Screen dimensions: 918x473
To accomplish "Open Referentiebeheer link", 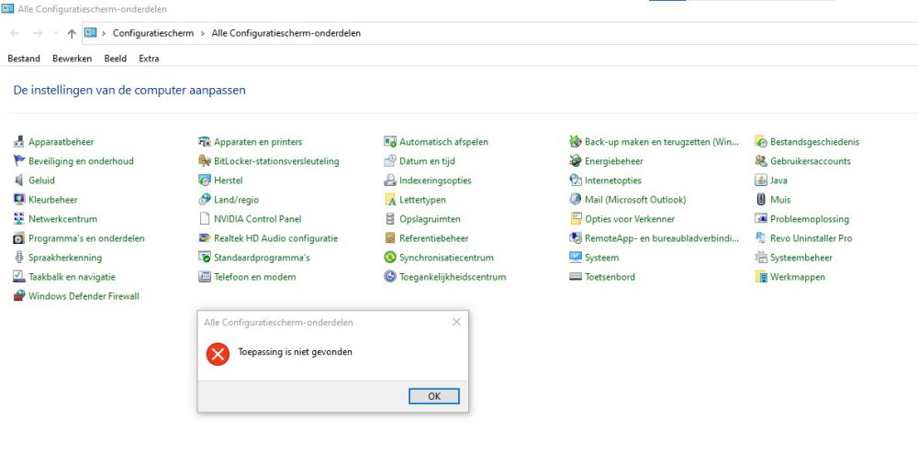I will point(434,238).
